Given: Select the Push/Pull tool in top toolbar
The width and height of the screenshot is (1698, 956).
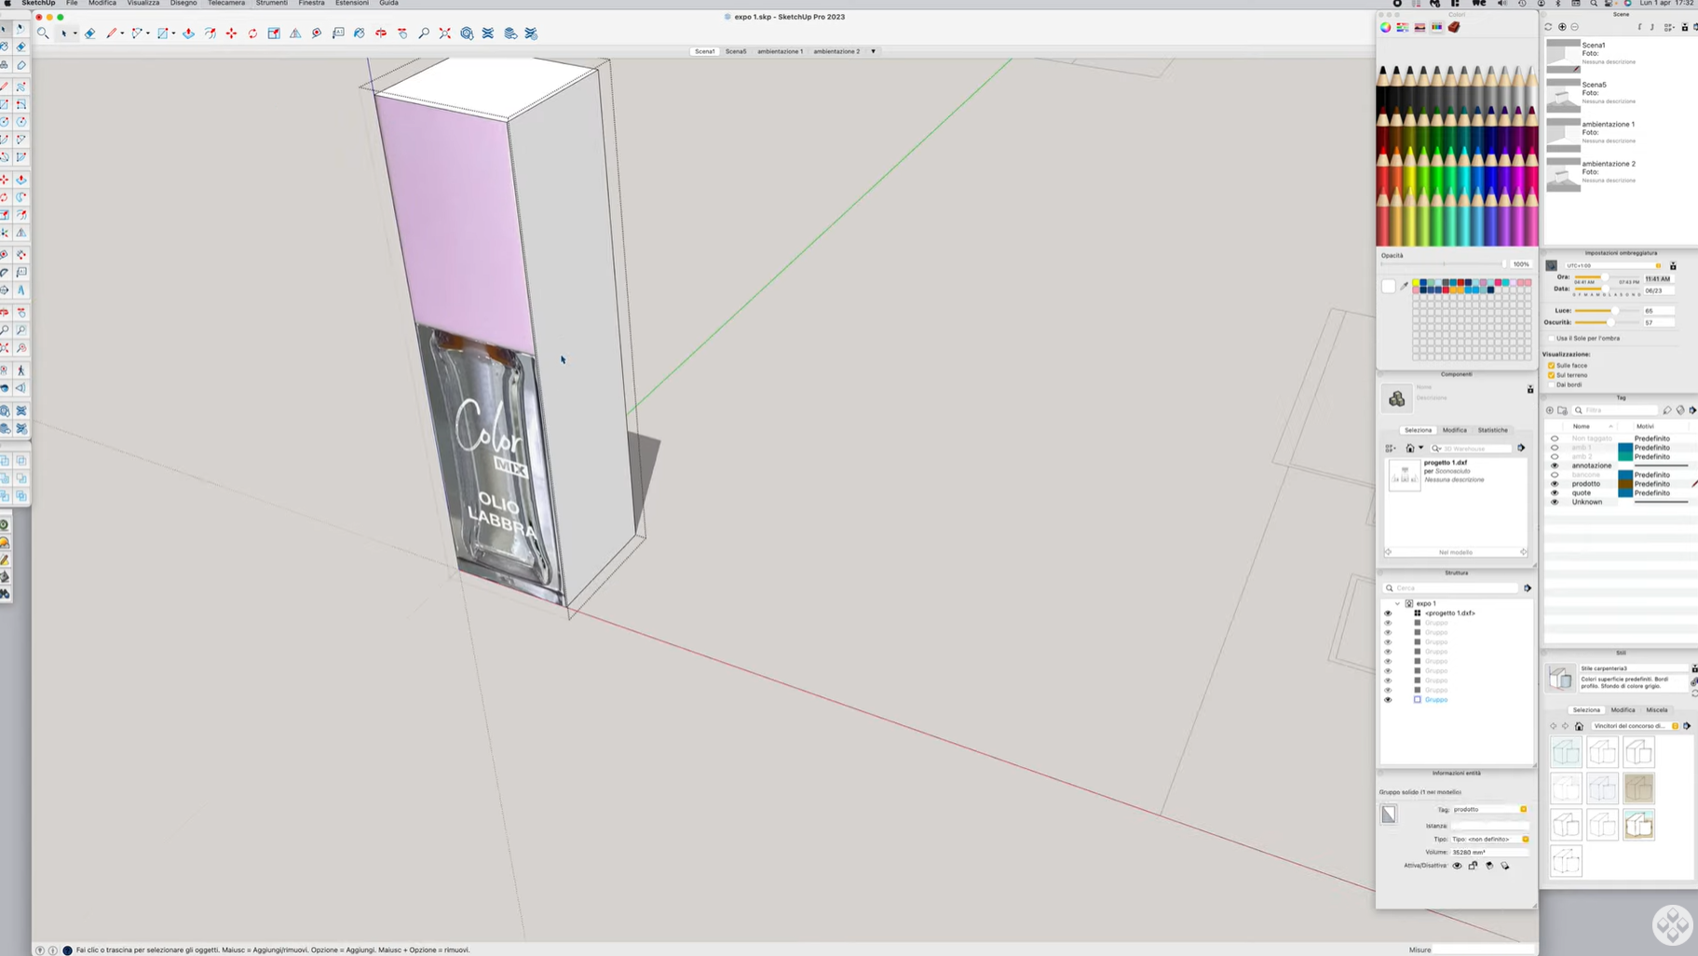Looking at the screenshot, I should click(x=188, y=34).
